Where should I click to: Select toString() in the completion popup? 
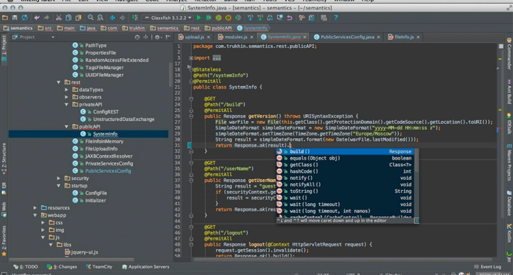click(x=345, y=191)
